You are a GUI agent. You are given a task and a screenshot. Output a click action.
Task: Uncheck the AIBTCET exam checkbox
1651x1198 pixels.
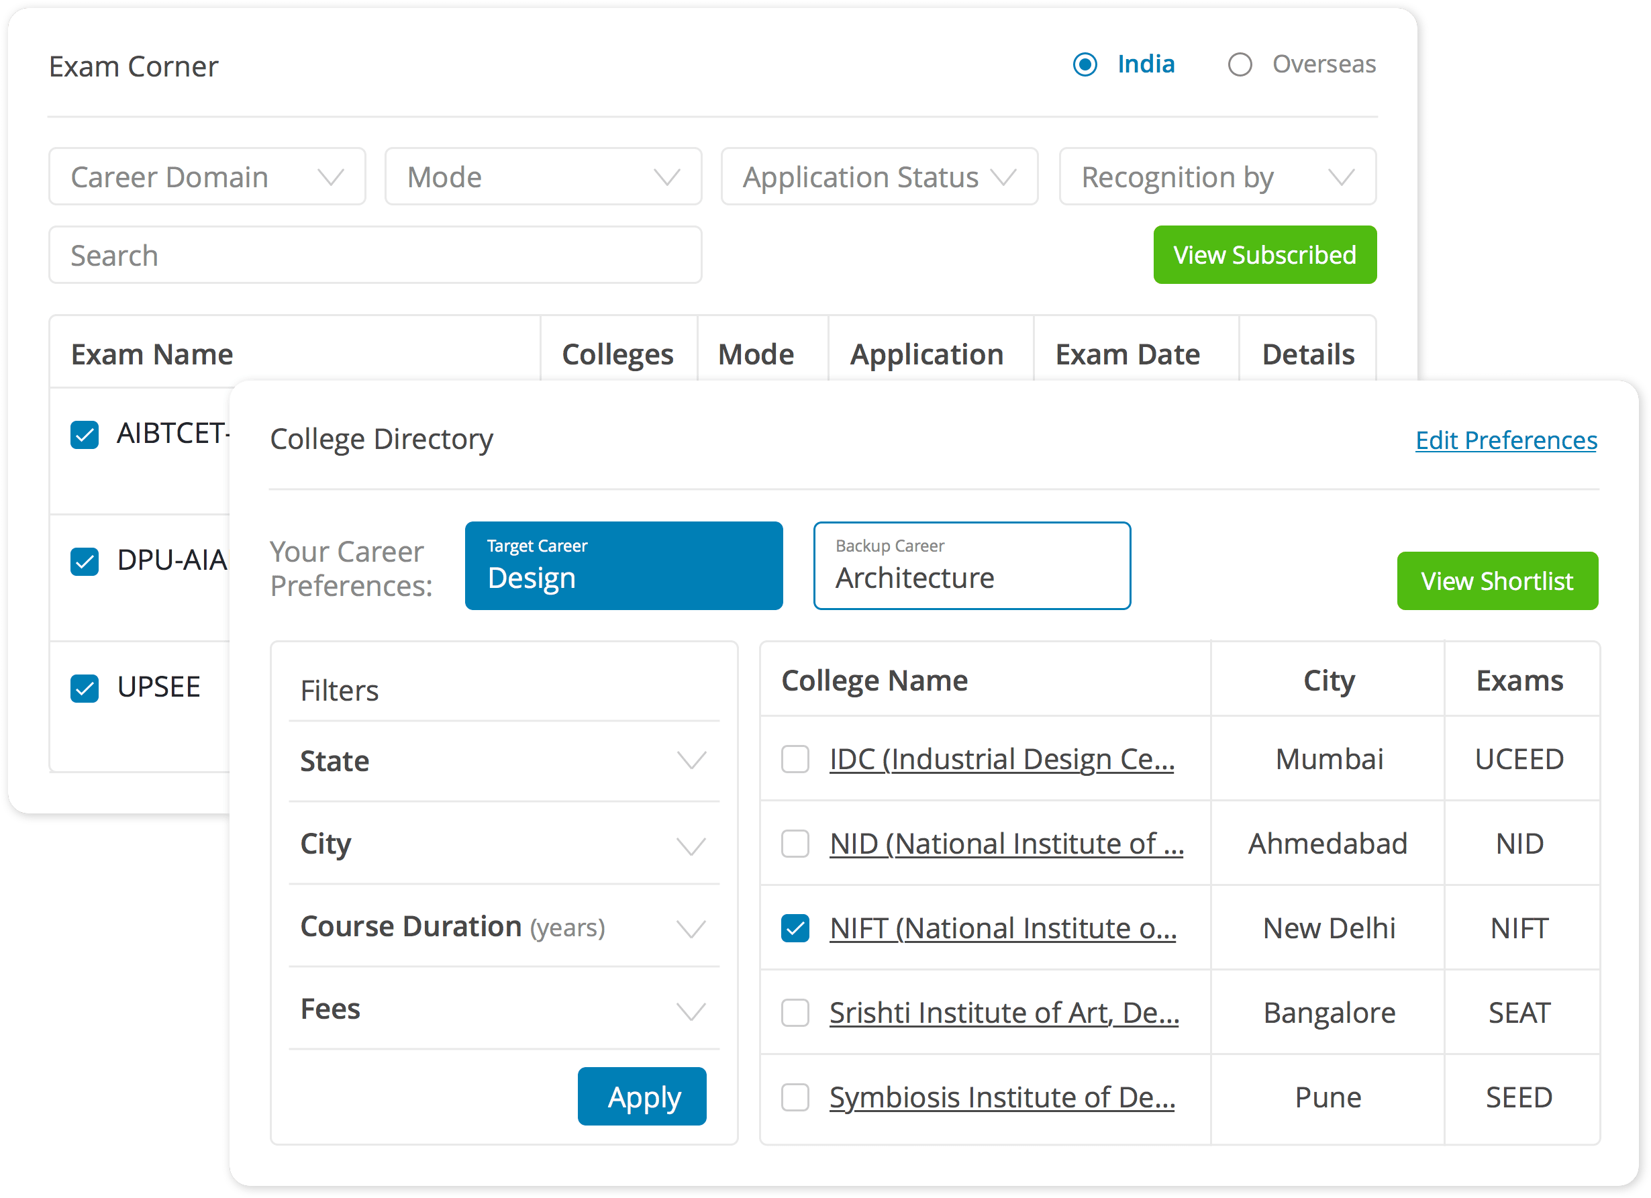tap(85, 435)
